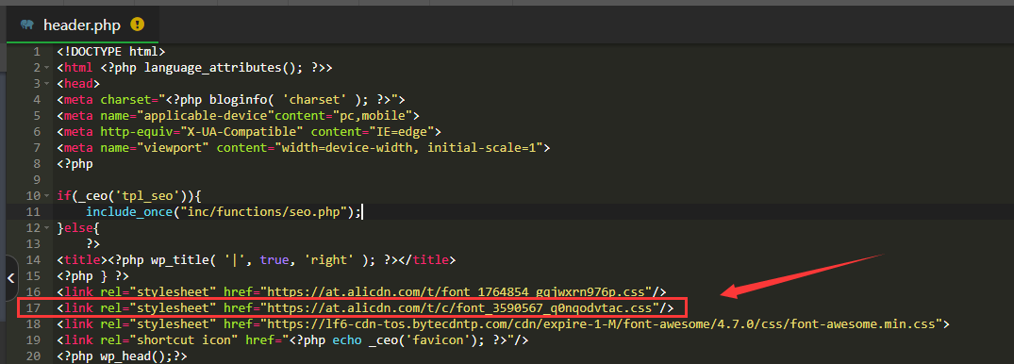The image size is (1014, 364).
Task: Collapse the html tag fold at line 2
Action: (x=46, y=68)
